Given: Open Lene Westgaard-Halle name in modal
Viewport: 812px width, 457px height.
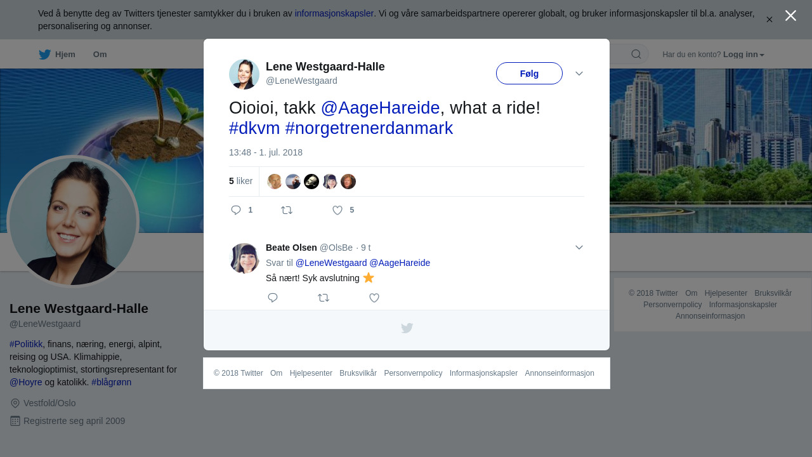Looking at the screenshot, I should point(325,67).
